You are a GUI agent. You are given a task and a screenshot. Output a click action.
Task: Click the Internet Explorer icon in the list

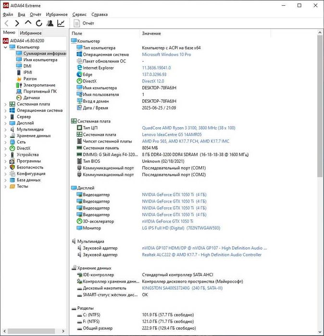click(79, 68)
